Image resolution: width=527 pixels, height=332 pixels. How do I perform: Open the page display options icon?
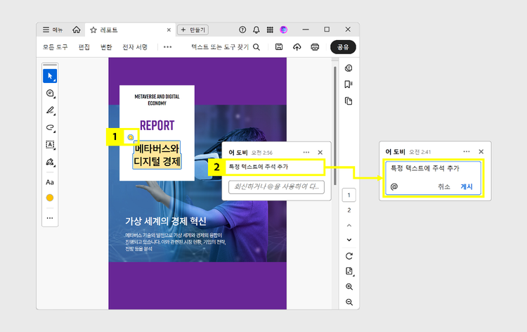[x=349, y=271]
